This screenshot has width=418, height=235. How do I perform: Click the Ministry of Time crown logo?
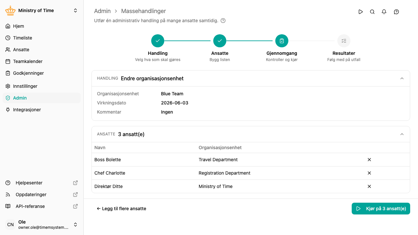coord(10,10)
